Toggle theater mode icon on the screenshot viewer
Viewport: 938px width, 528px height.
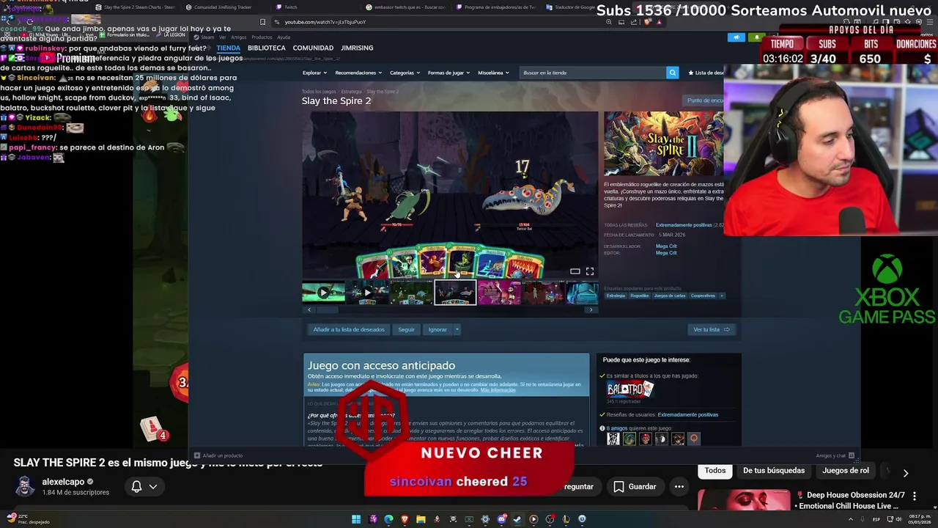click(575, 271)
